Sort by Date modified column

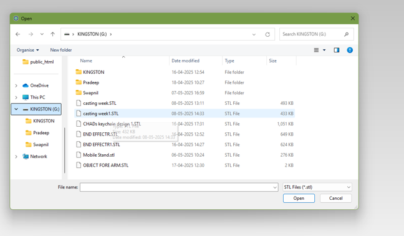click(x=186, y=61)
